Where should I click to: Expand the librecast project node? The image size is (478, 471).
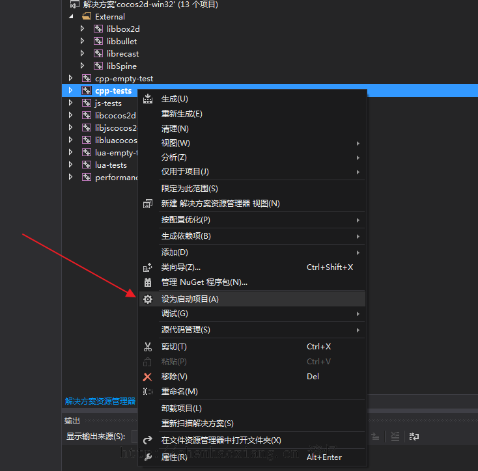point(82,53)
